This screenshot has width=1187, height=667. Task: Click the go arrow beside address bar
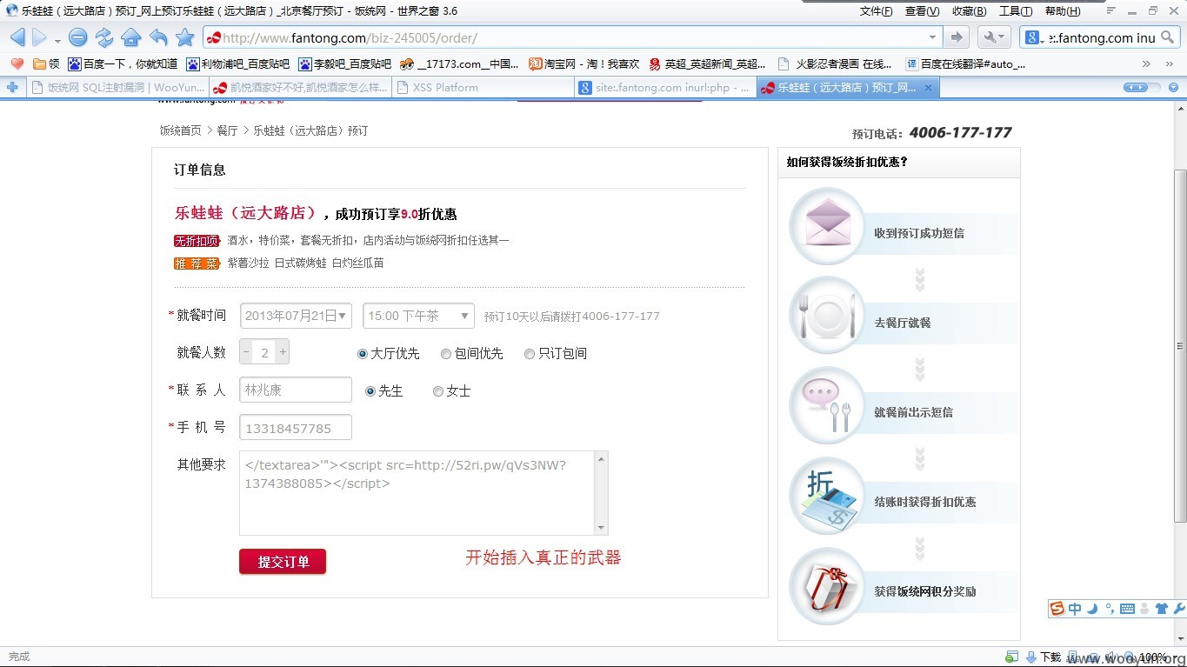(957, 37)
